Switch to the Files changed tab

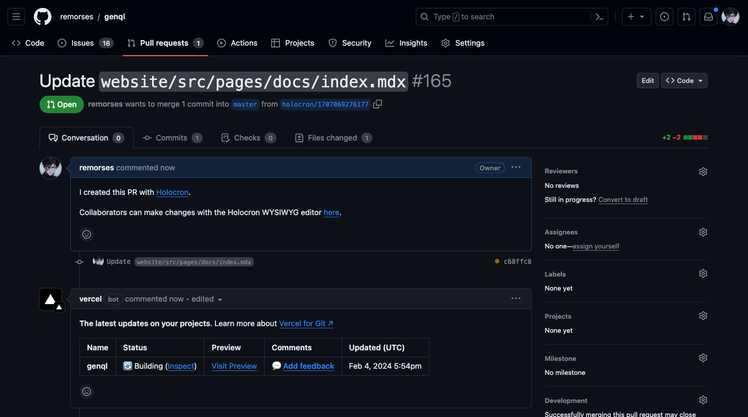tap(334, 138)
